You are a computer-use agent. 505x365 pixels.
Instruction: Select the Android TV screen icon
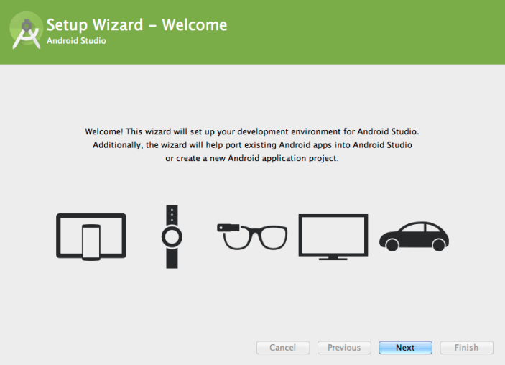pyautogui.click(x=333, y=236)
